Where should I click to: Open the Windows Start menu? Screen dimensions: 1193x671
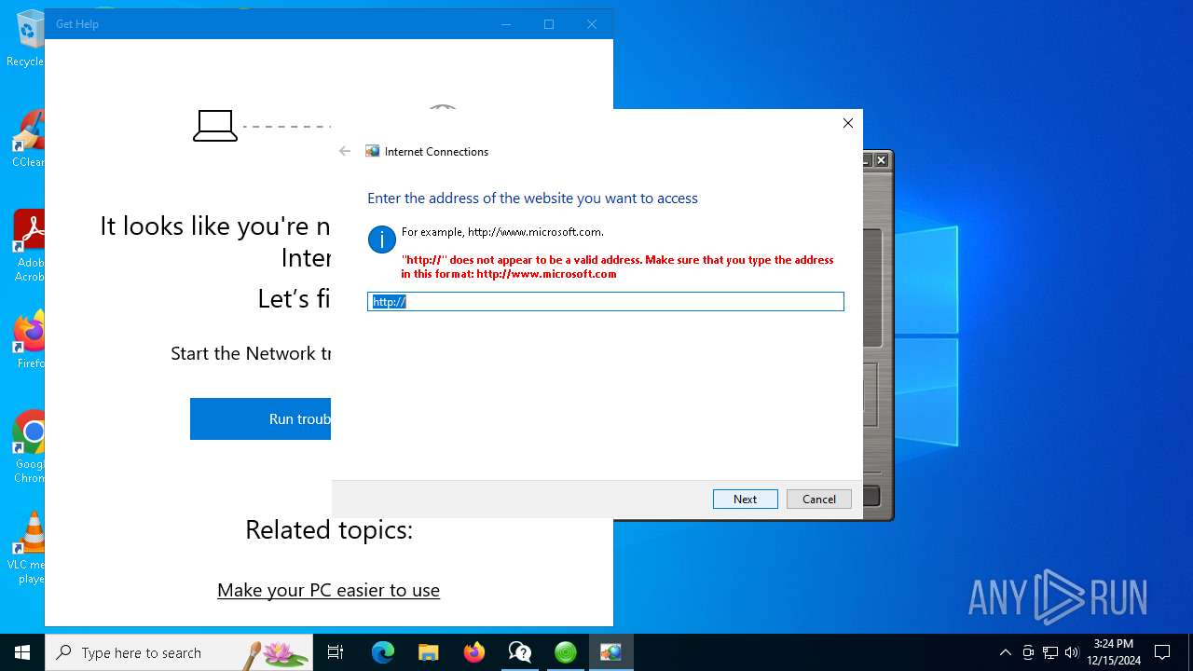pos(22,652)
